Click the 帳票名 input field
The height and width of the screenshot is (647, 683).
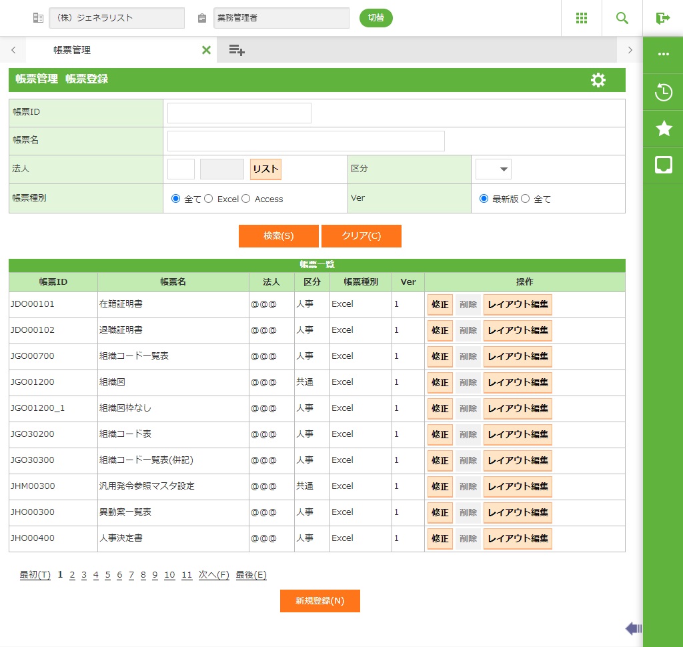click(305, 141)
